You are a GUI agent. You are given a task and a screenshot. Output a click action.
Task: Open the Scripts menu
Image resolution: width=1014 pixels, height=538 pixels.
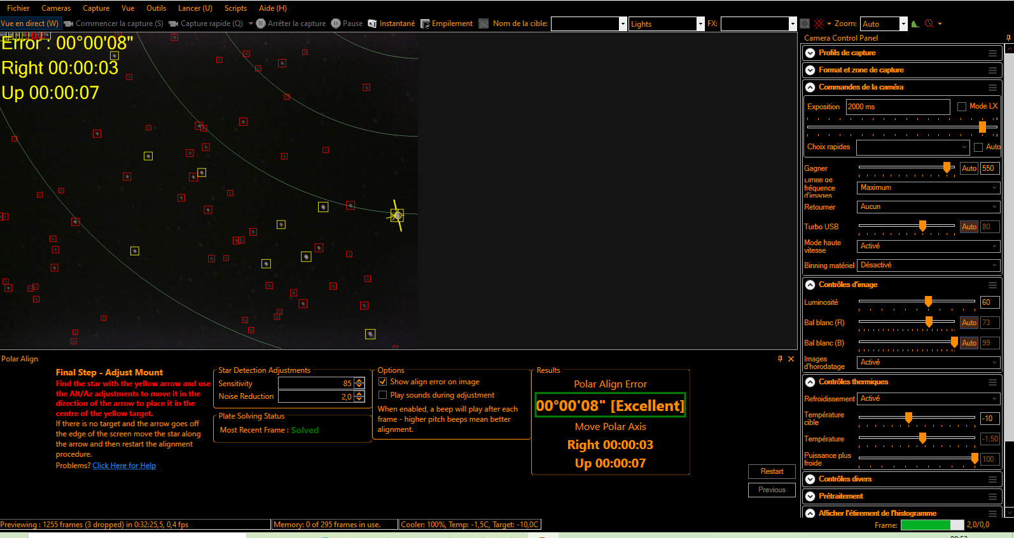[235, 8]
